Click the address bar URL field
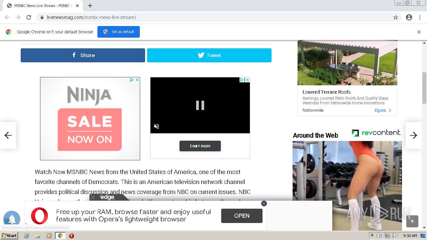Screen dimensions: 427x240 point(213,17)
